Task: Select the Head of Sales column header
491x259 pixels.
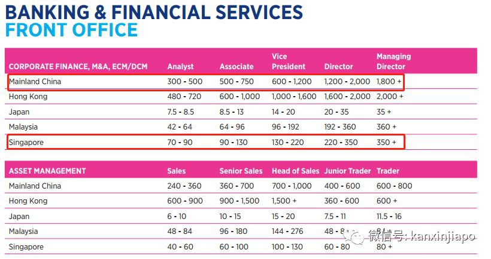Action: (x=295, y=171)
